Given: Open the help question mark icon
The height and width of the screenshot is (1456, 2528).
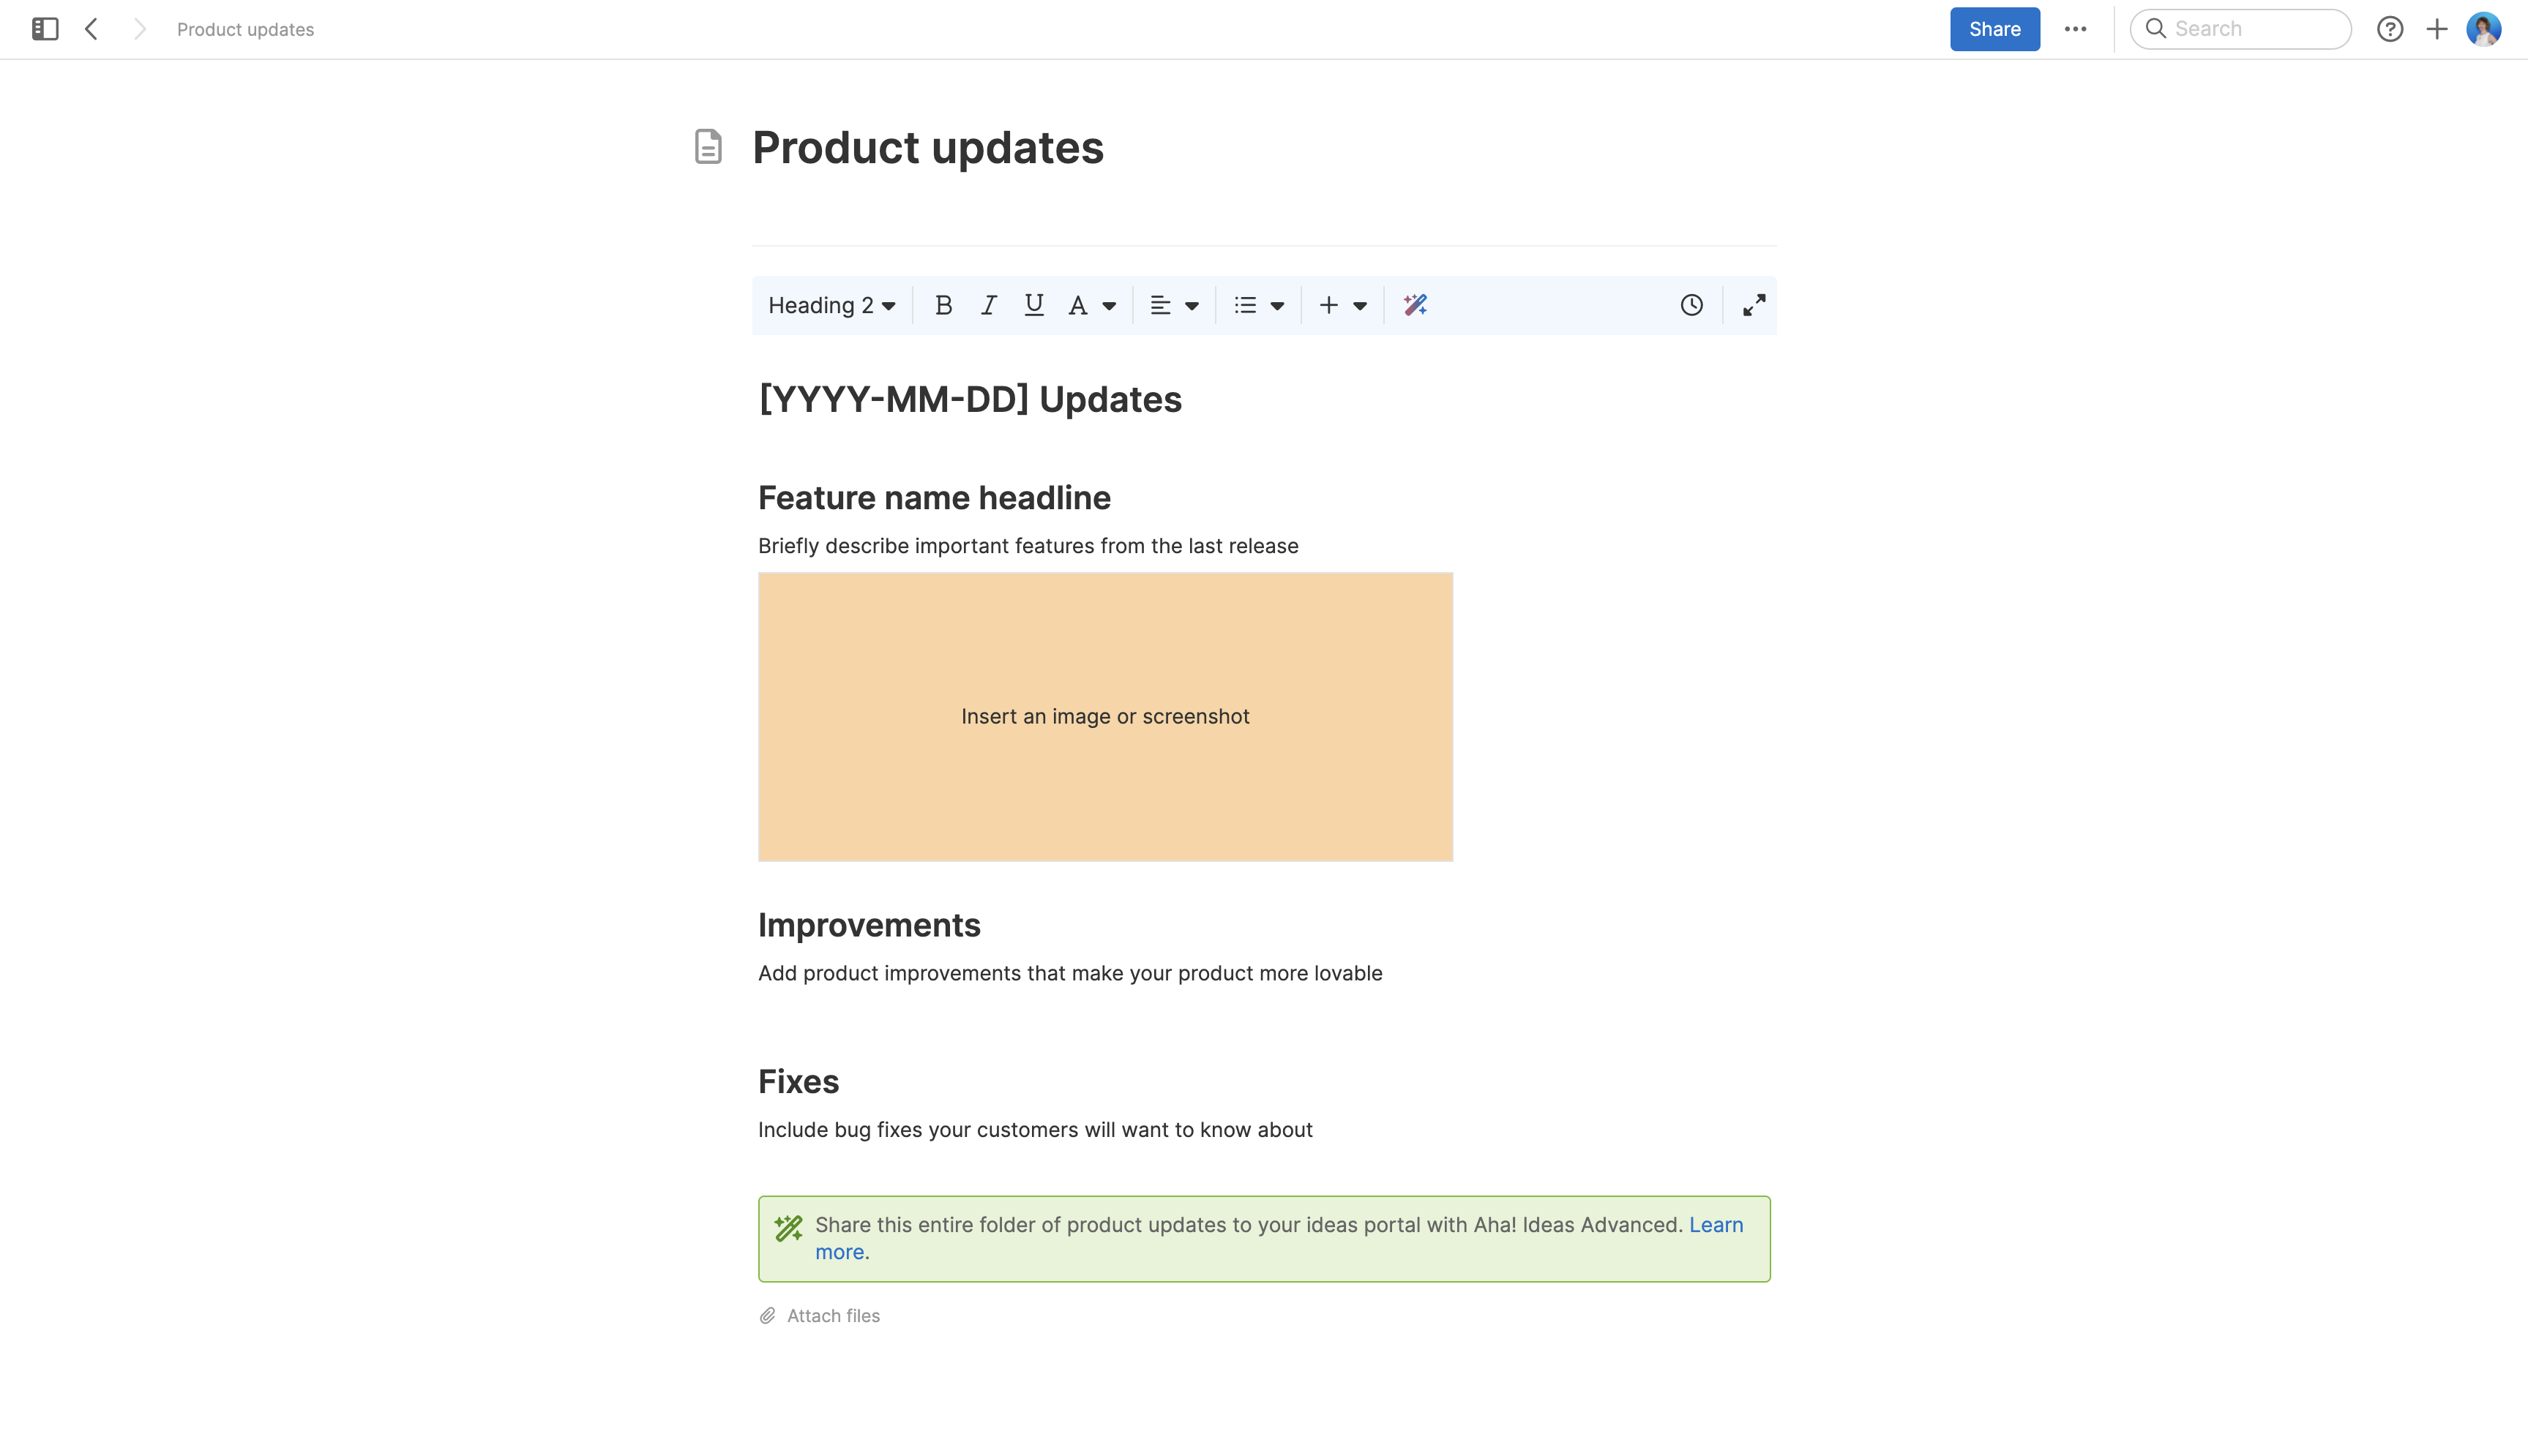Looking at the screenshot, I should [2391, 29].
